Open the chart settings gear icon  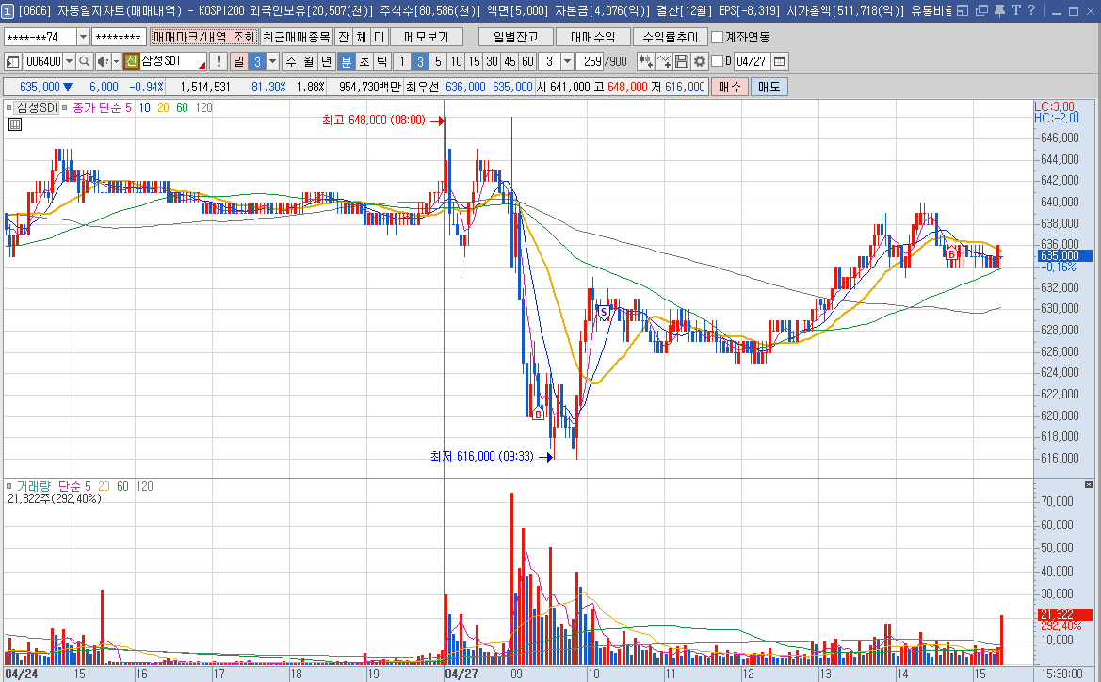click(700, 61)
